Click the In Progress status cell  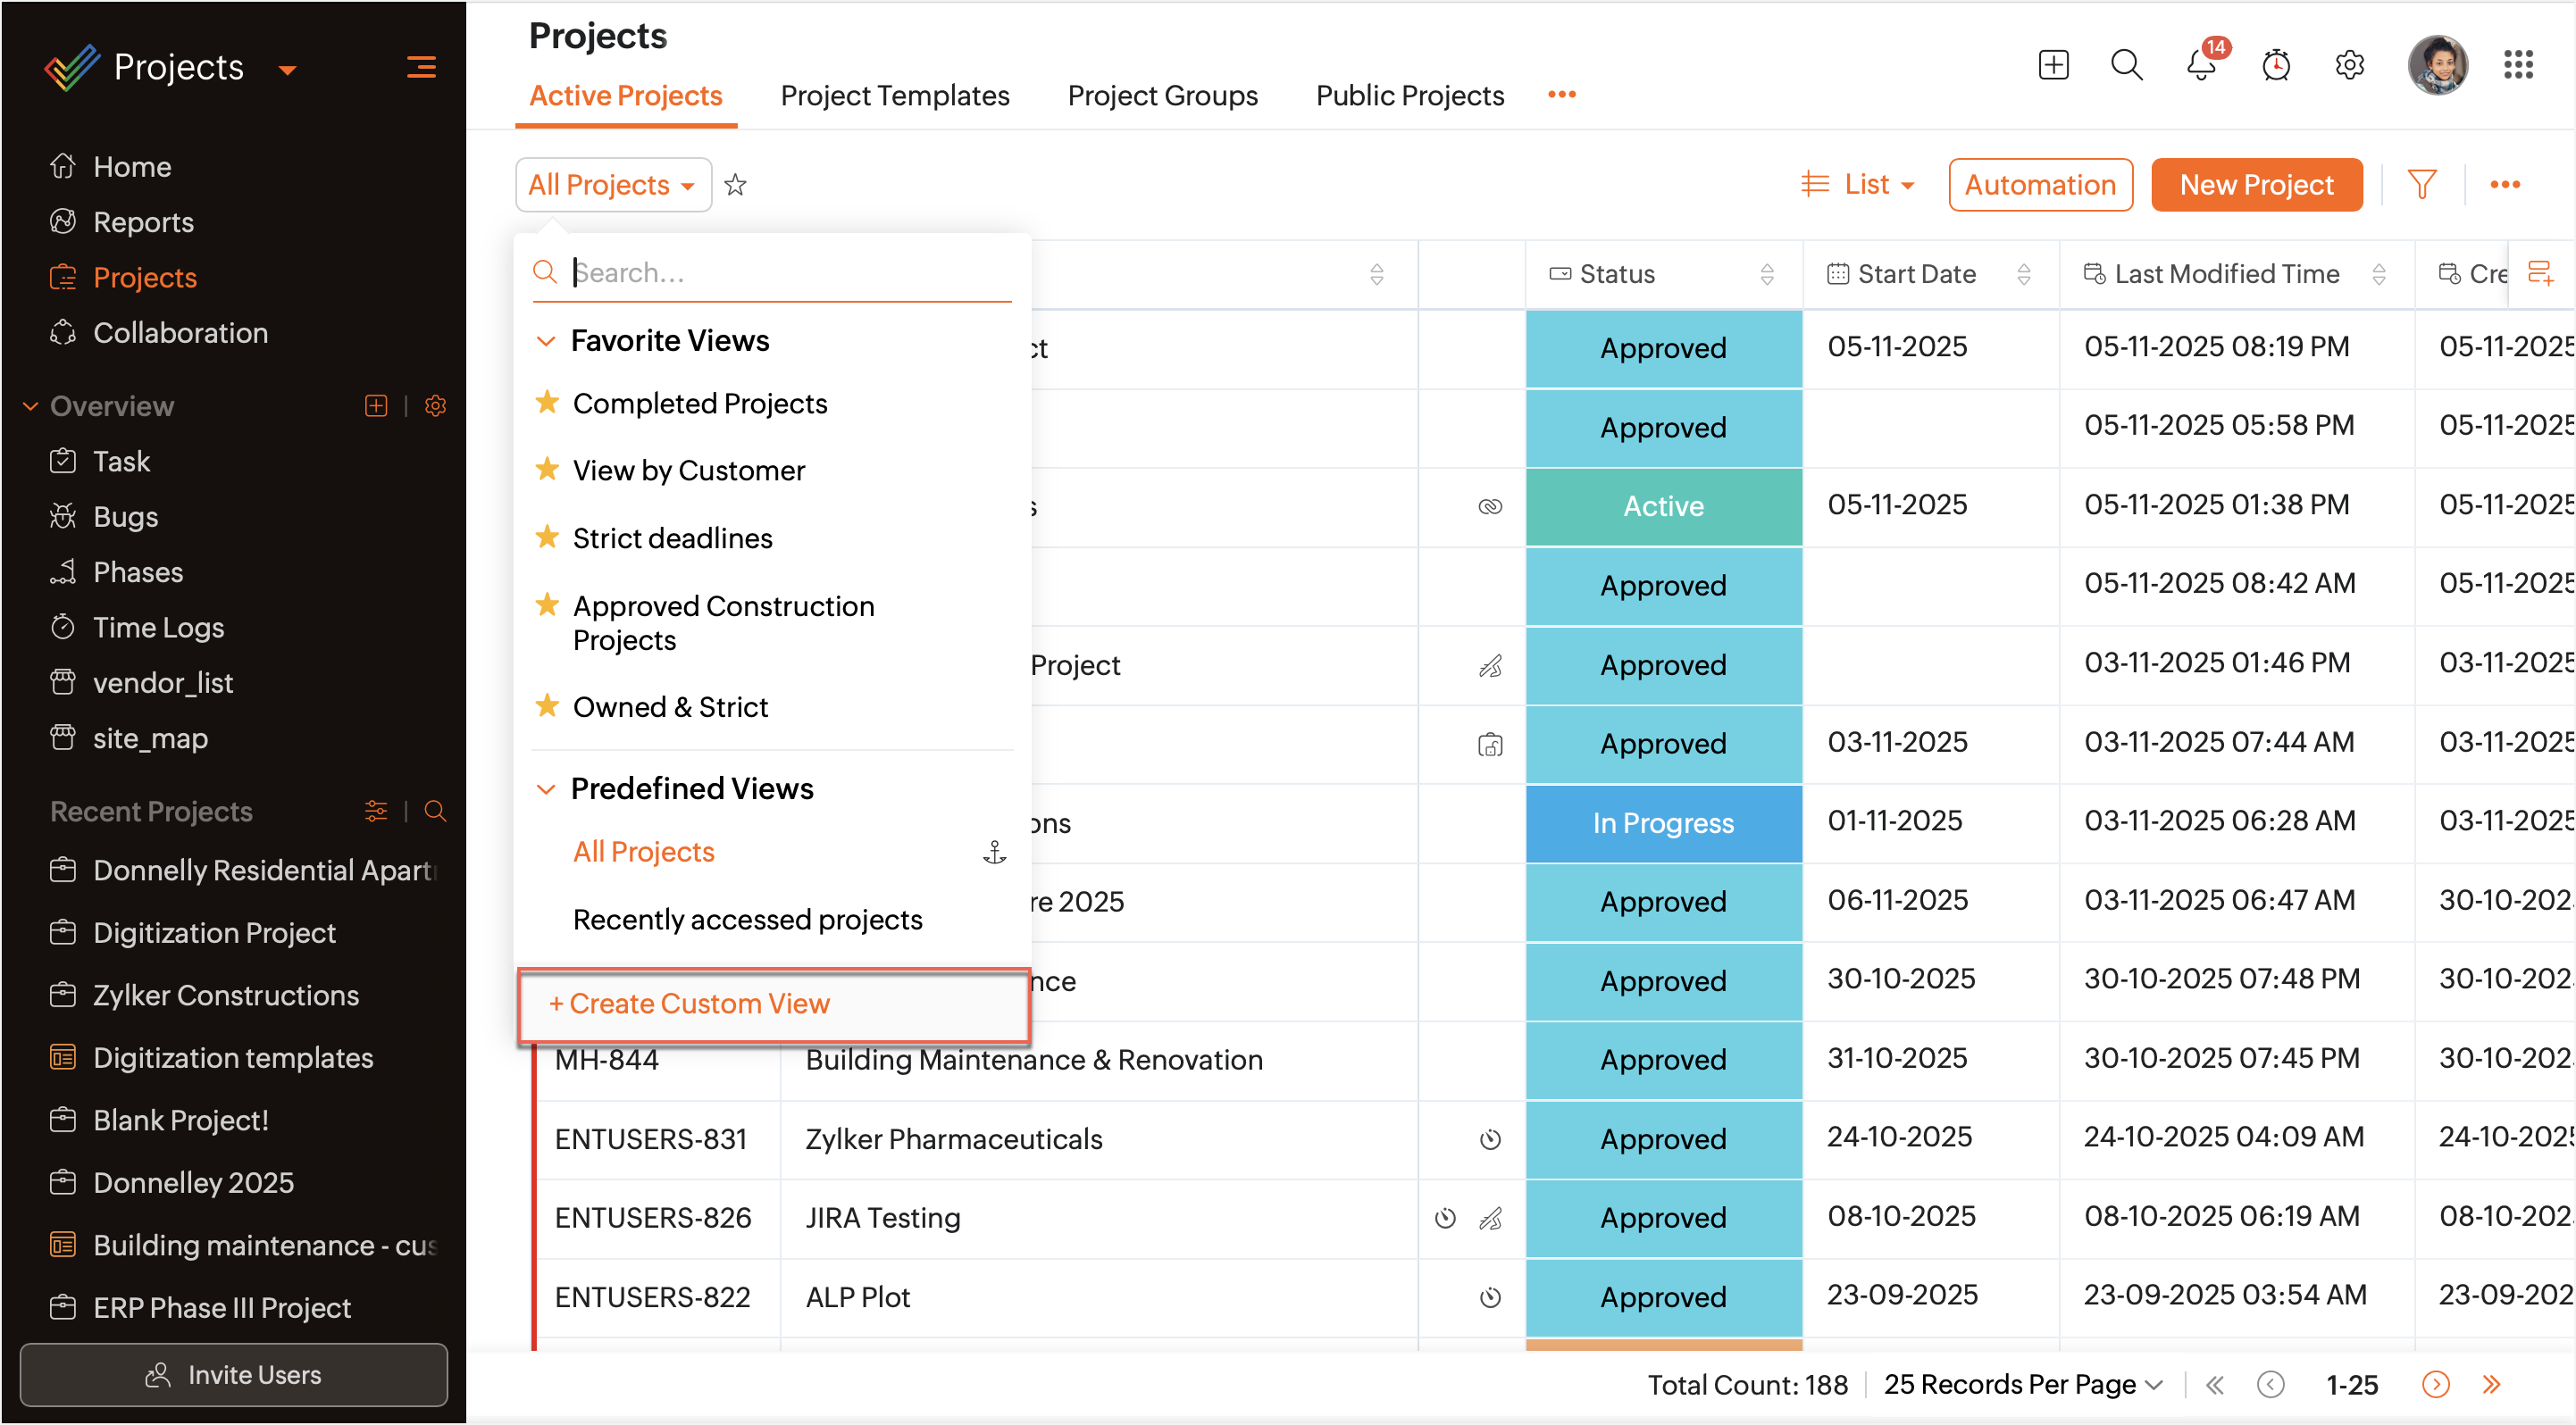coord(1662,823)
